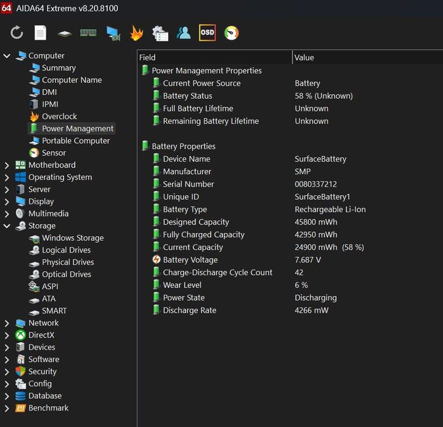This screenshot has width=443, height=427.
Task: Click the gauge benchmark toolbar icon
Action: tap(231, 33)
